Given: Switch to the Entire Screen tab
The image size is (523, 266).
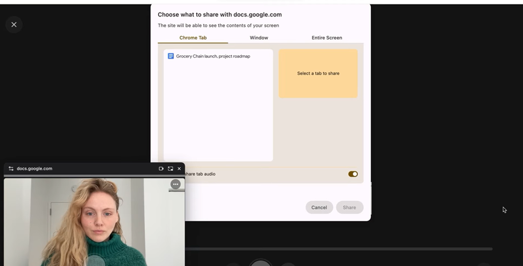Looking at the screenshot, I should pos(327,38).
